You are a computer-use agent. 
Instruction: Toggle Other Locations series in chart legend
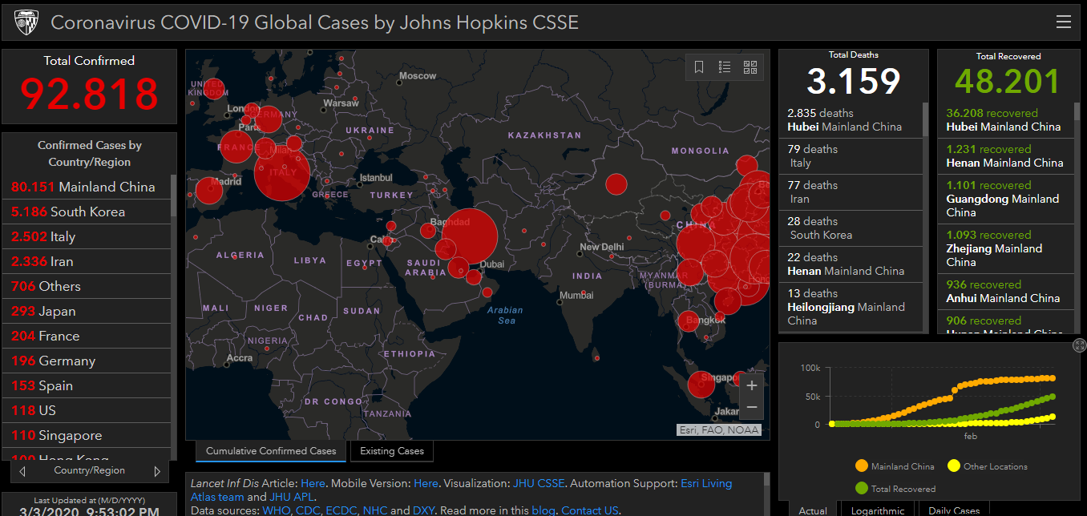[987, 466]
